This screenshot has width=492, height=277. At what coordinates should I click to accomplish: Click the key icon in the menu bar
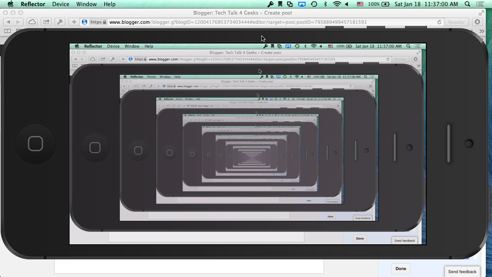click(x=271, y=4)
